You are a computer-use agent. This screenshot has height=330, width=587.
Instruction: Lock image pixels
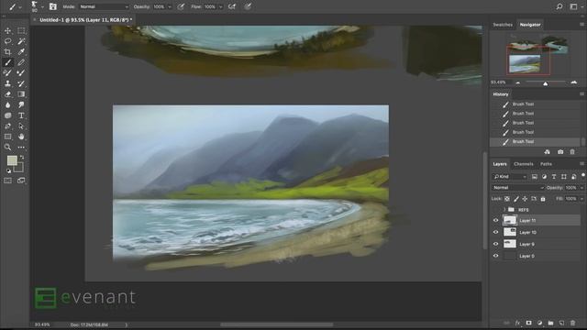click(516, 199)
